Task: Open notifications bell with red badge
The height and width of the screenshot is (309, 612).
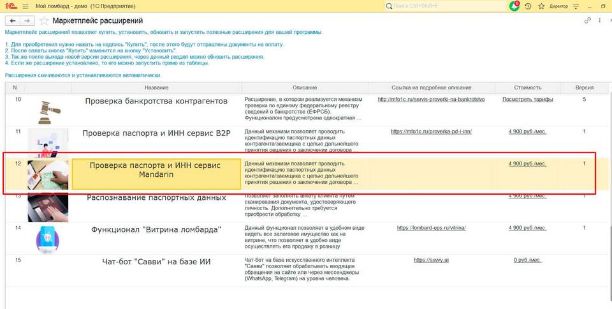Action: coord(514,6)
